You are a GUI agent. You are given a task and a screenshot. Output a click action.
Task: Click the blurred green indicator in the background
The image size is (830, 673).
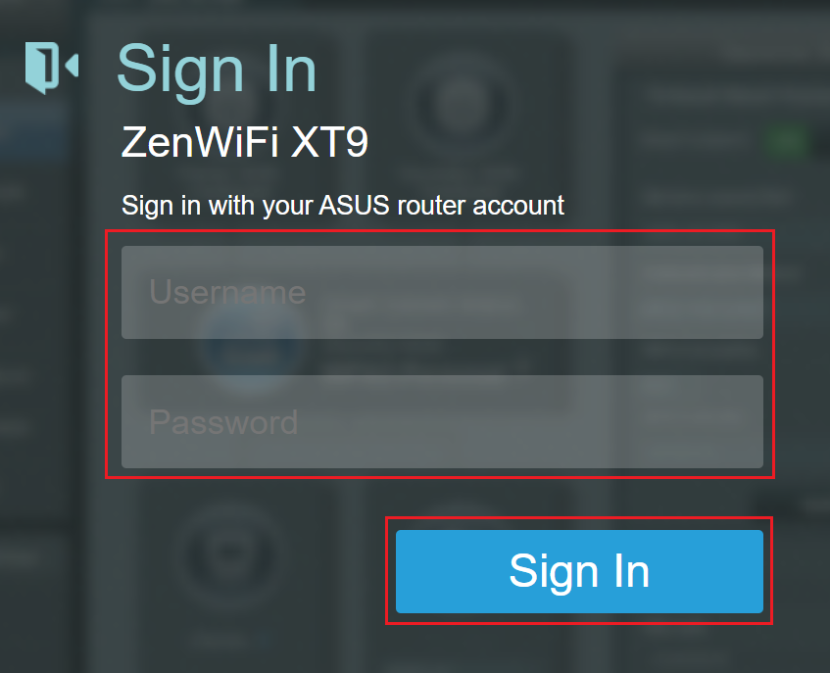pos(787,141)
